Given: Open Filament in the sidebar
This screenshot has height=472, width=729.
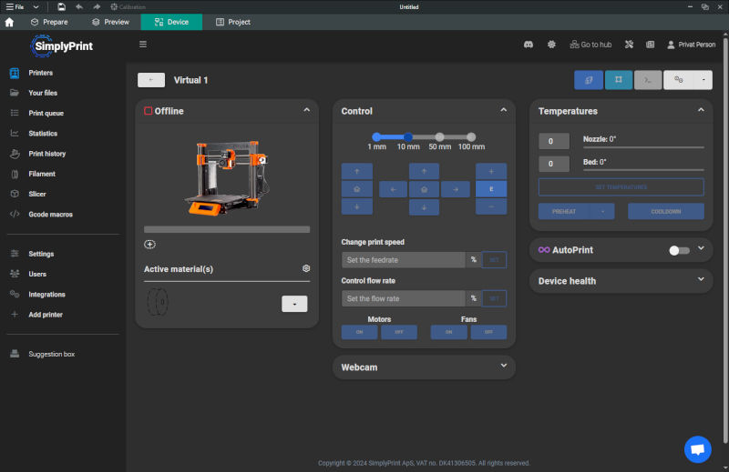Looking at the screenshot, I should [42, 174].
